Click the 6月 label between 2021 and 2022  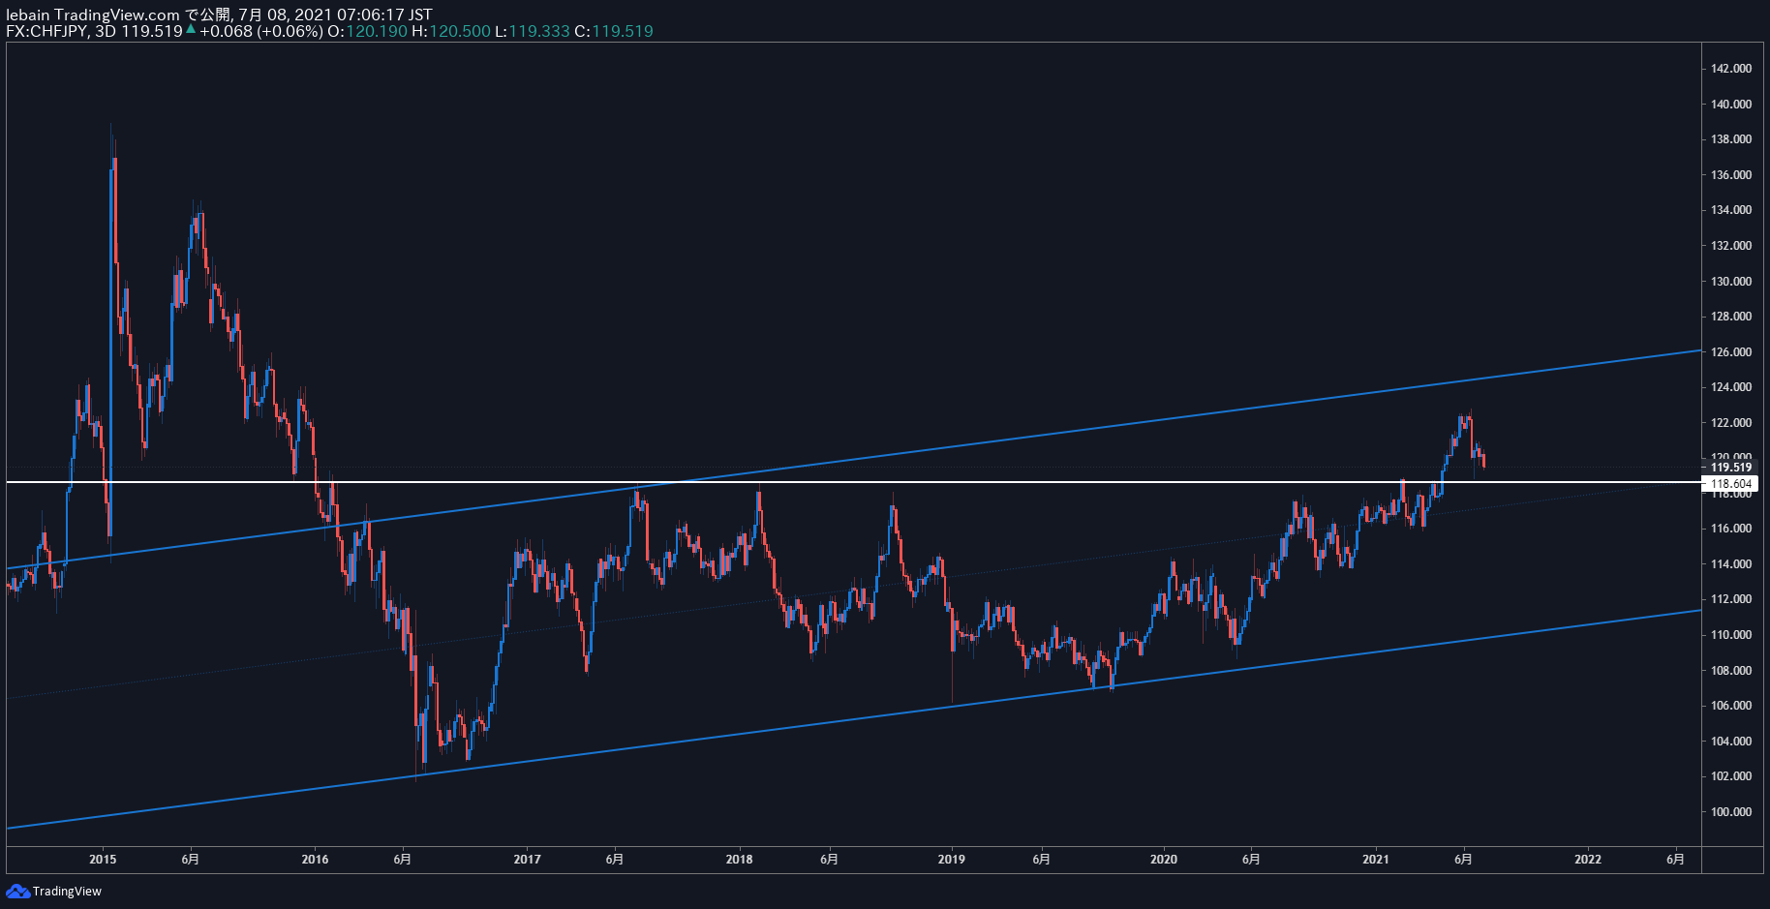point(1464,860)
